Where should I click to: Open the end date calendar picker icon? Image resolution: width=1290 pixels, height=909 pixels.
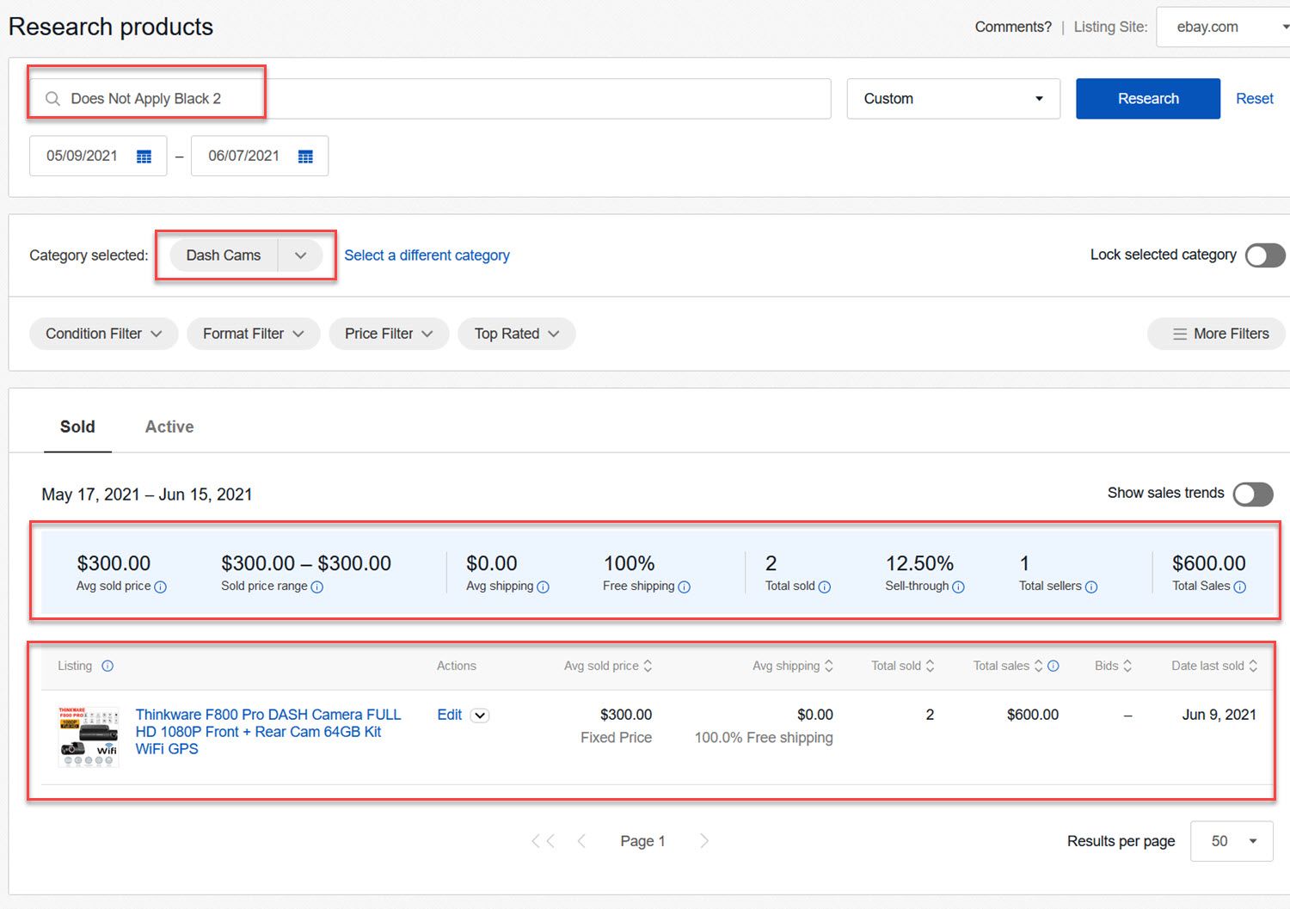coord(305,157)
